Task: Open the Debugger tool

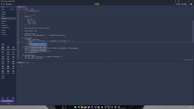Action: [8, 58]
